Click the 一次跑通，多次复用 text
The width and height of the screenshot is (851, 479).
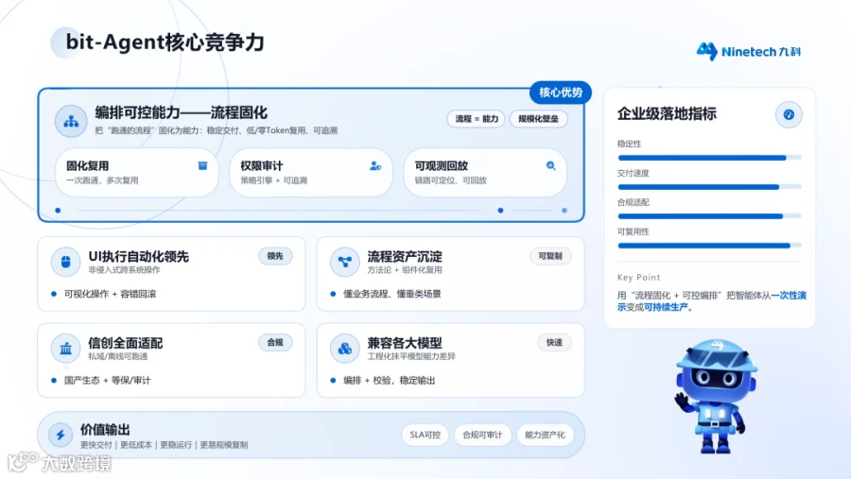click(102, 180)
